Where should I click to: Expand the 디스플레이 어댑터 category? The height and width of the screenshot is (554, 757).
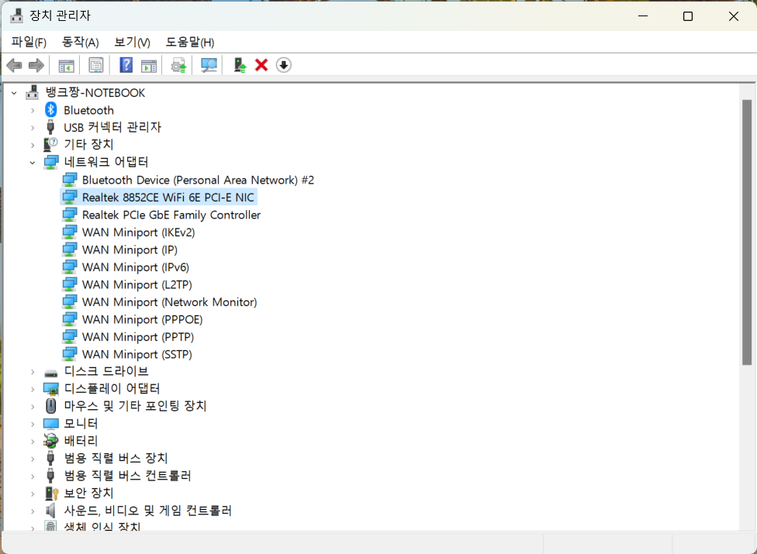[x=33, y=389]
